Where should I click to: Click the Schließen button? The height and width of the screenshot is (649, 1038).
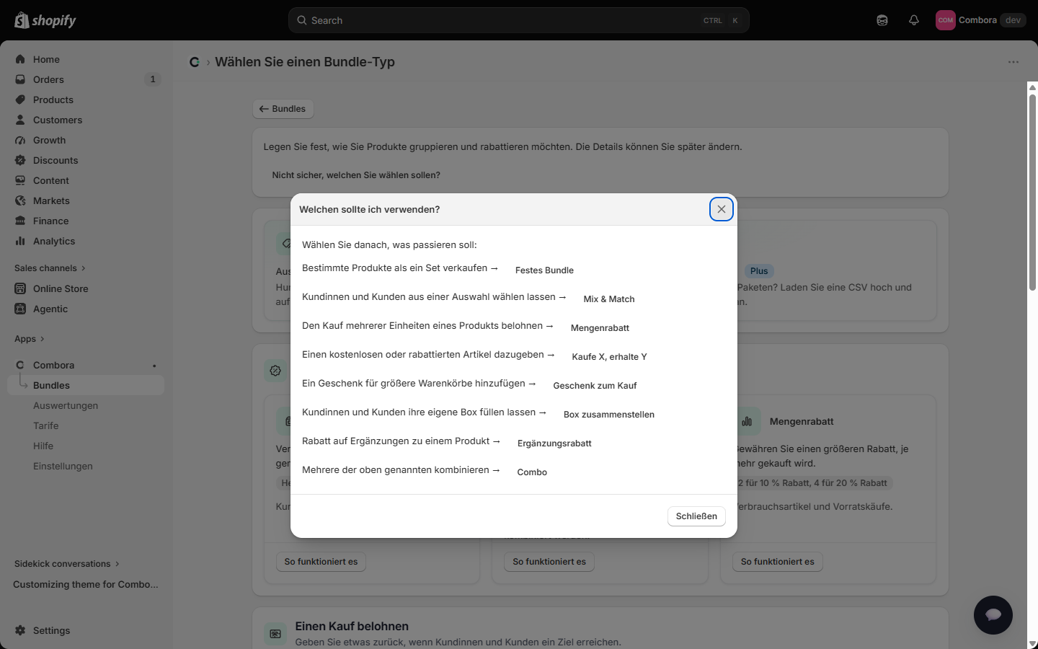(696, 516)
